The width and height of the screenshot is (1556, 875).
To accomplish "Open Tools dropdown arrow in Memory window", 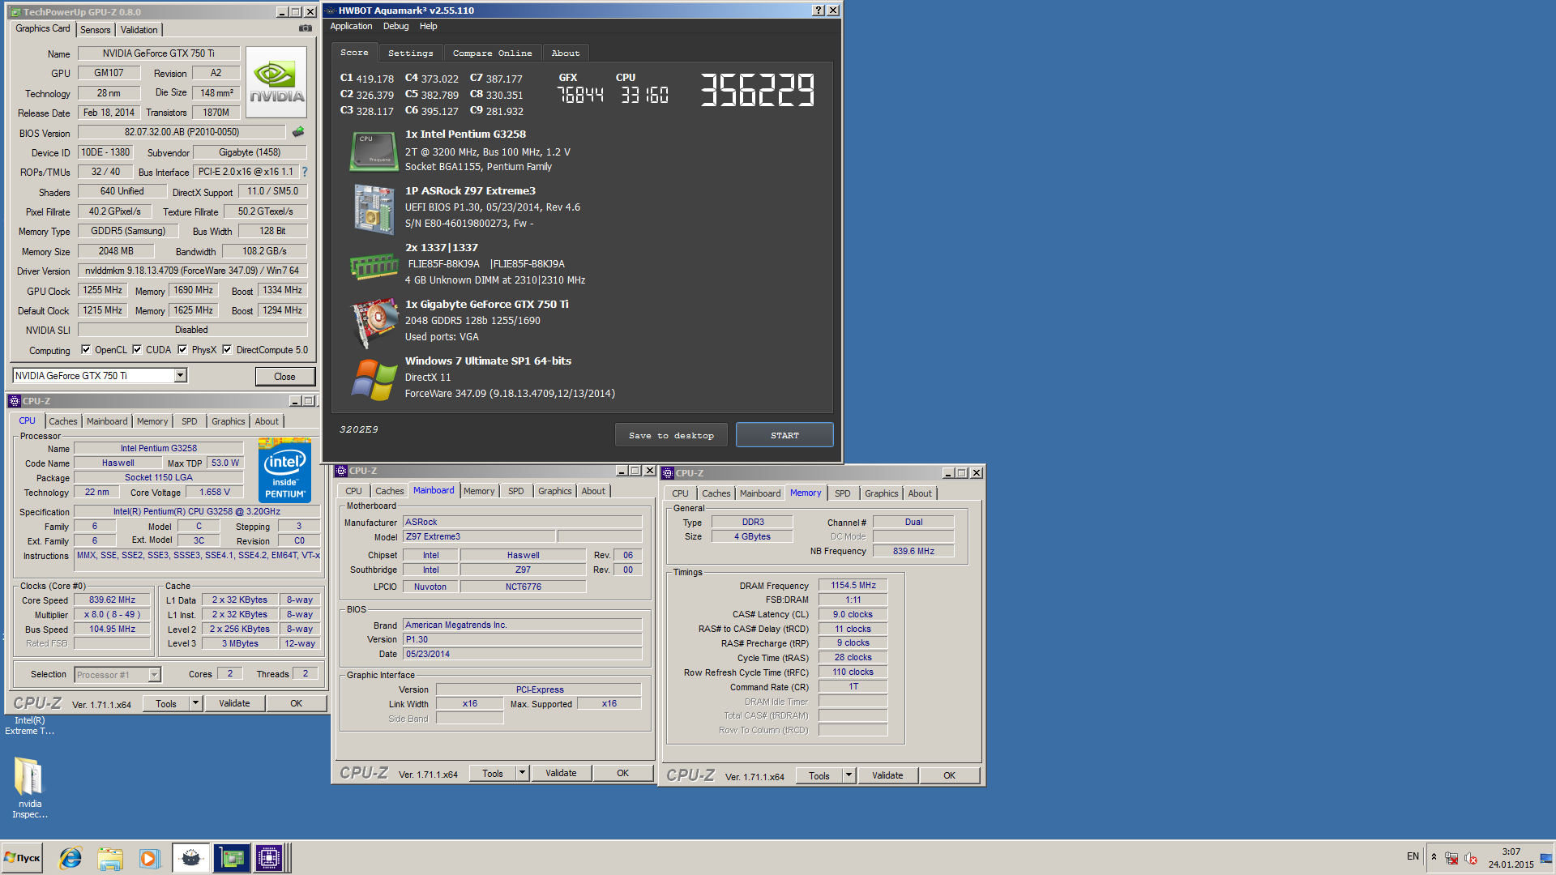I will (x=849, y=775).
